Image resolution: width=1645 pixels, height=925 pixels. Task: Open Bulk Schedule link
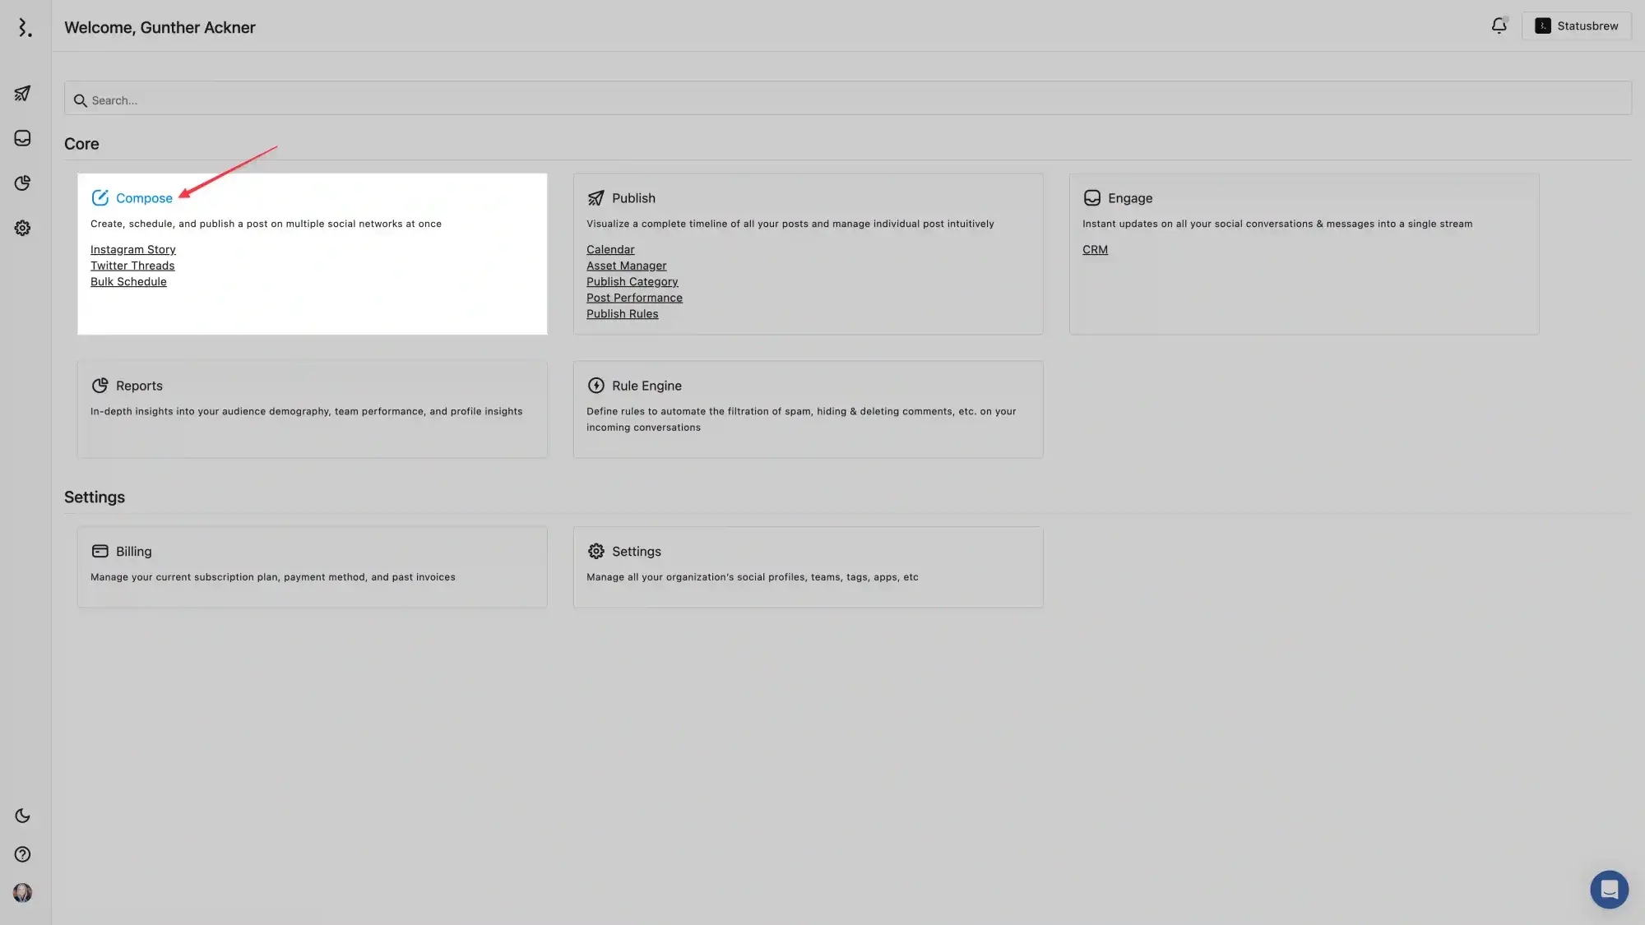coord(128,281)
